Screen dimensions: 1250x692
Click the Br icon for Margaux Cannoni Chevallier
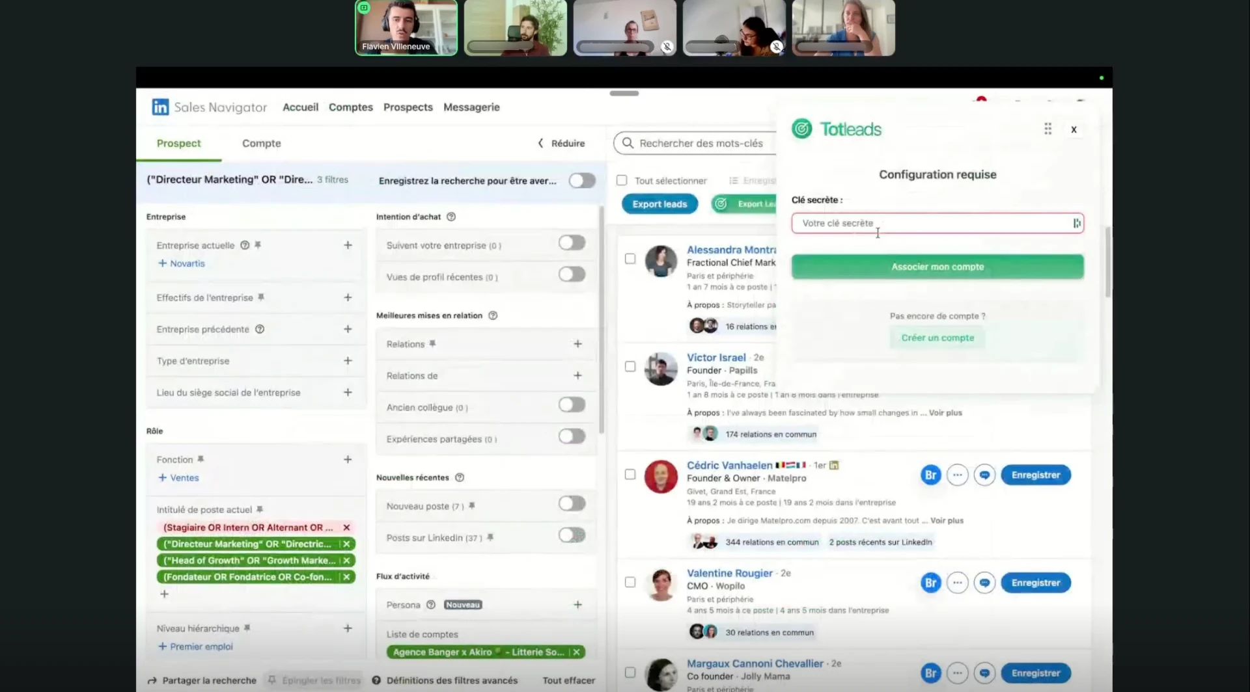930,673
